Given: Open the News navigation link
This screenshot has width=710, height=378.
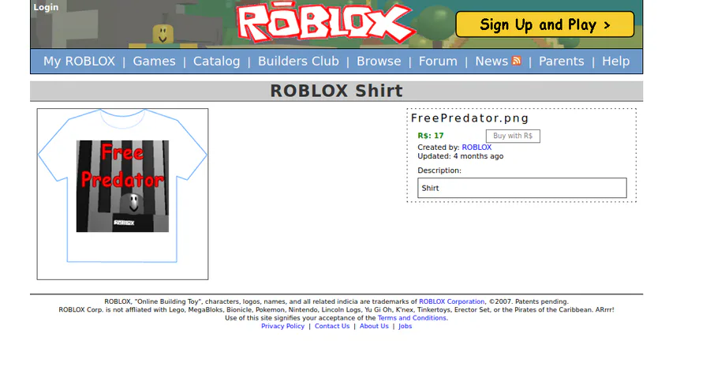Looking at the screenshot, I should 491,61.
